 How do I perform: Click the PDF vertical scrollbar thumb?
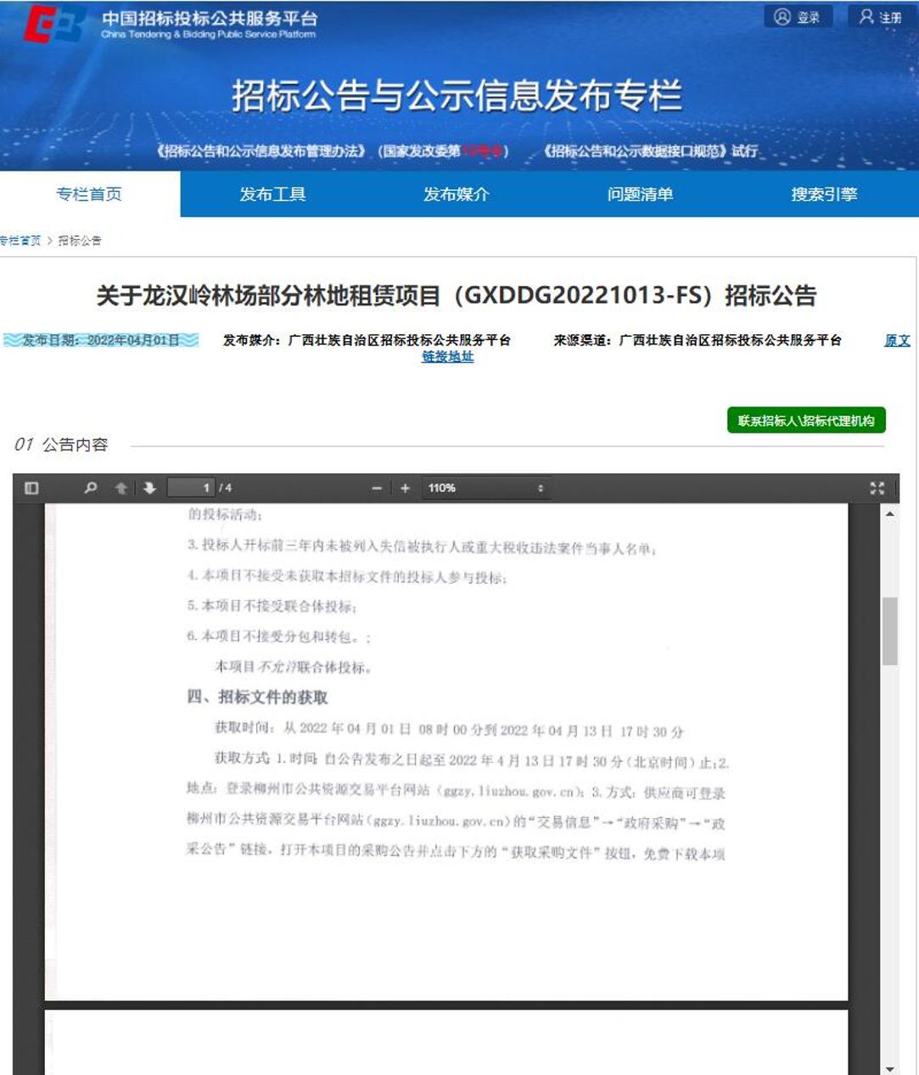[889, 631]
